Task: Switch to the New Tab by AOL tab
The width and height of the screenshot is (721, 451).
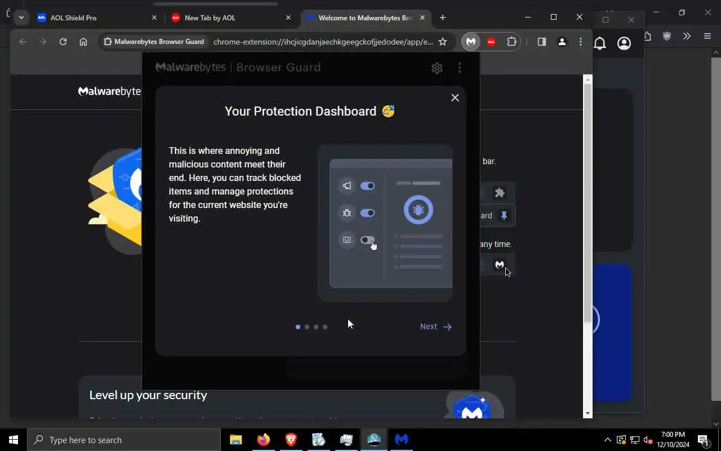Action: [232, 17]
